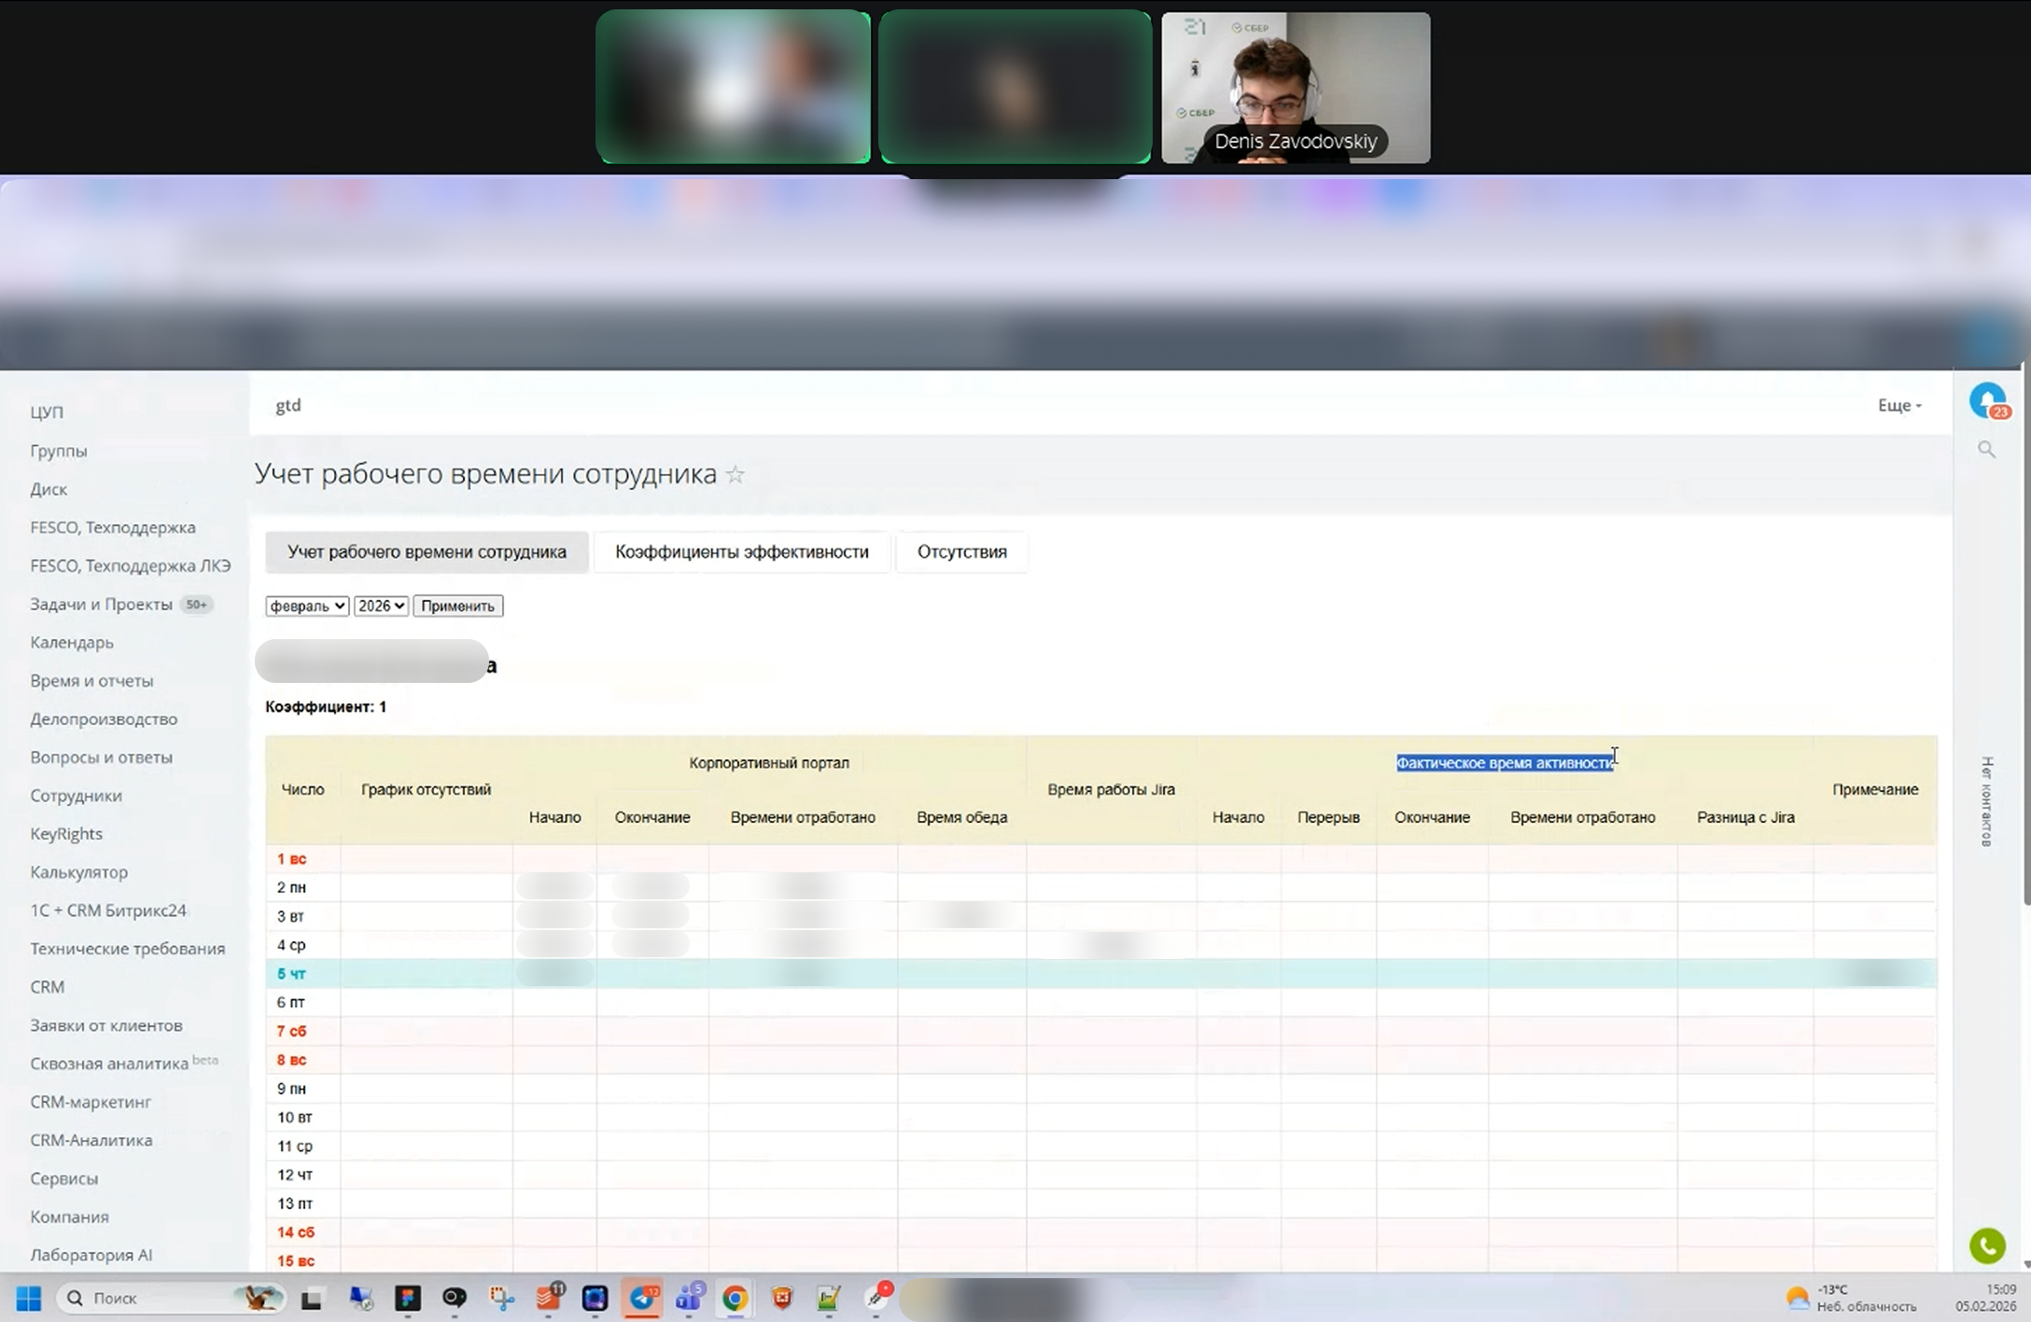Image resolution: width=2031 pixels, height=1322 pixels.
Task: Expand the Еще menu dropdown
Action: (1898, 406)
